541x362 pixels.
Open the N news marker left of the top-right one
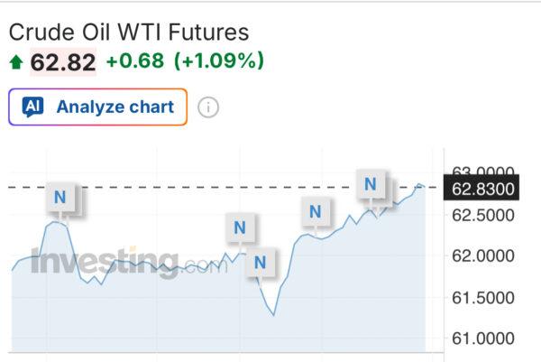click(315, 212)
